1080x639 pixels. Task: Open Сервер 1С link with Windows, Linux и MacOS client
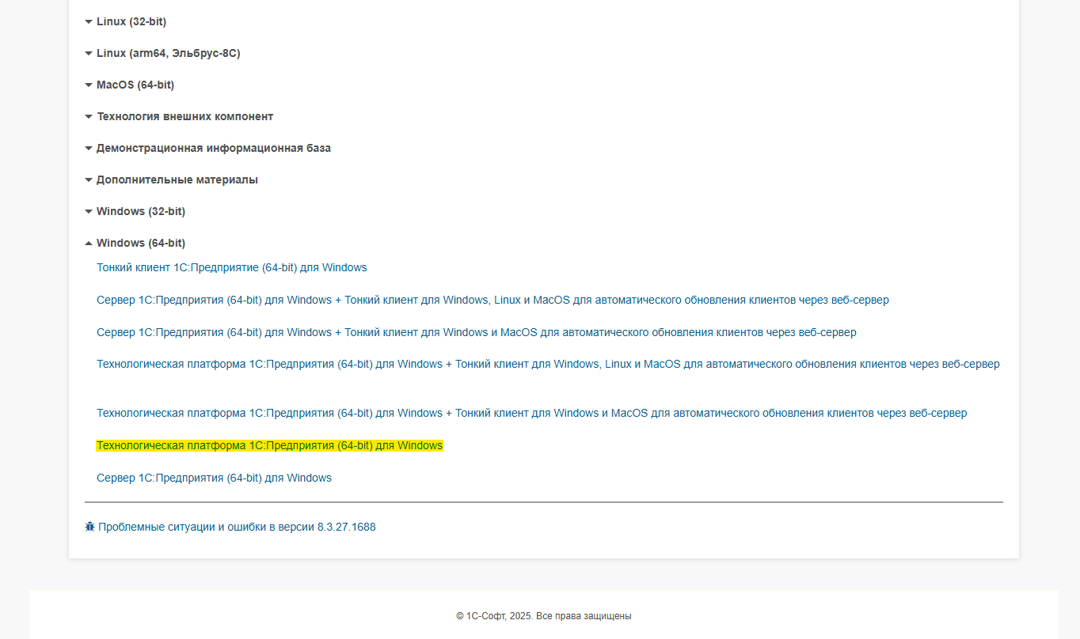[492, 300]
